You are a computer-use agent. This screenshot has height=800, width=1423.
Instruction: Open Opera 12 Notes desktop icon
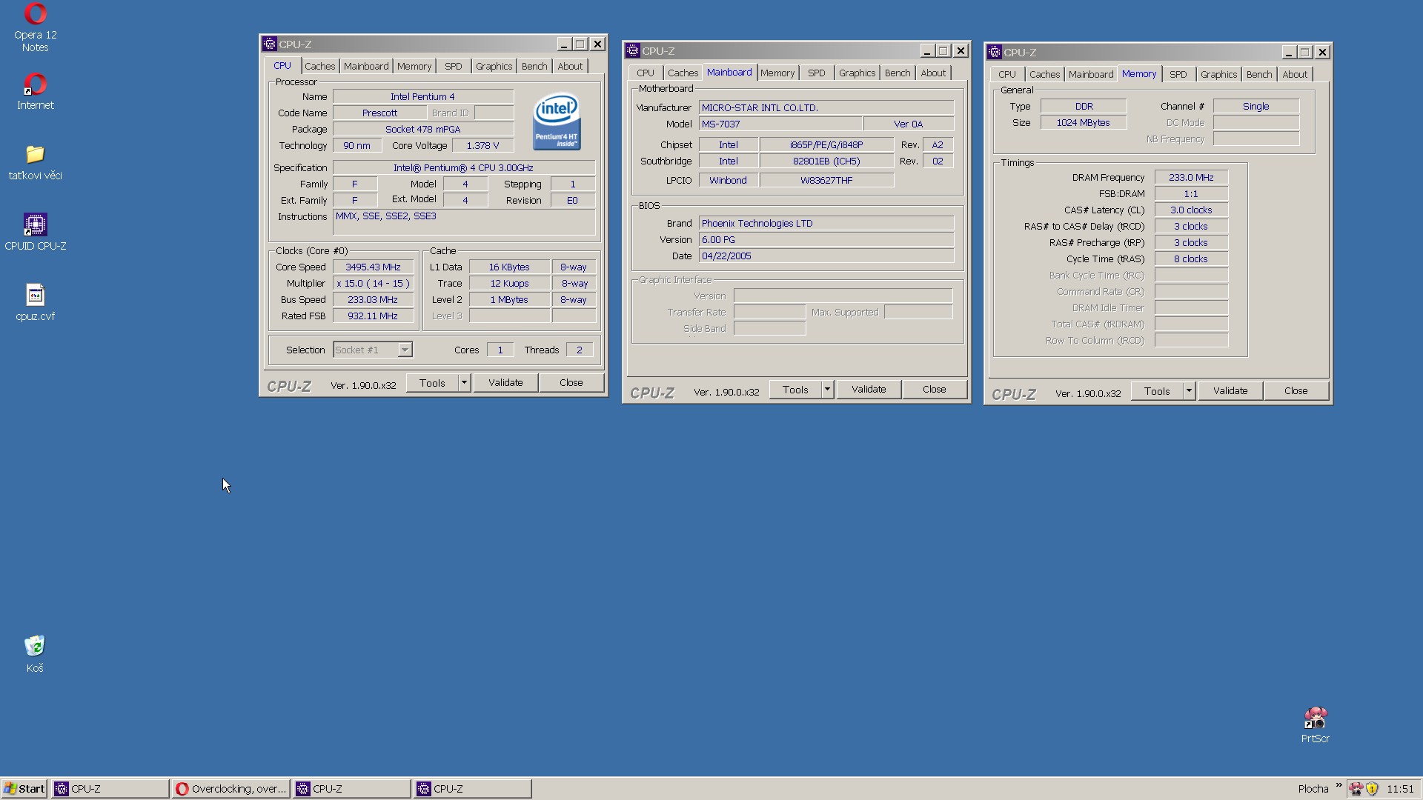(35, 27)
